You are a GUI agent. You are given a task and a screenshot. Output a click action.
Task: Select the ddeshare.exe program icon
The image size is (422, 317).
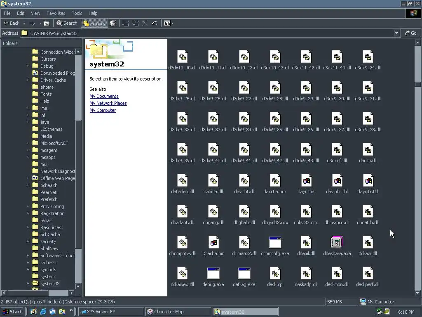point(337,242)
